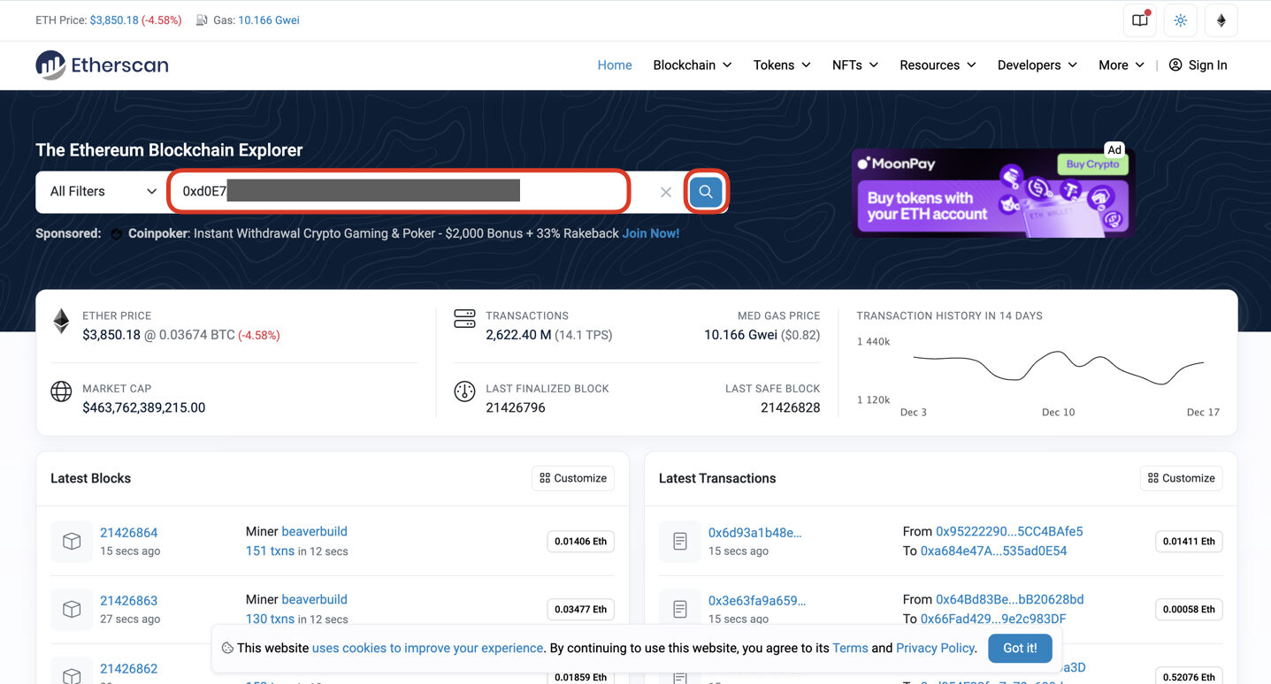Customize the Latest Blocks panel
The height and width of the screenshot is (684, 1271).
click(573, 478)
